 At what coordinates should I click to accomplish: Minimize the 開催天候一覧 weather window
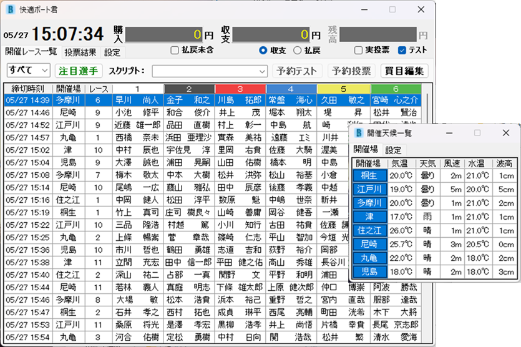coord(449,133)
